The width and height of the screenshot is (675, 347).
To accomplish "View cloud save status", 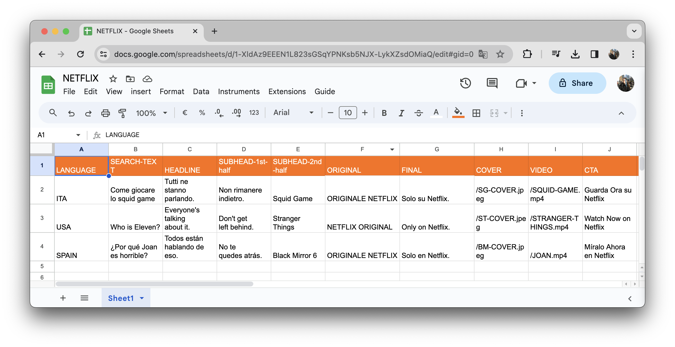I will tap(147, 79).
